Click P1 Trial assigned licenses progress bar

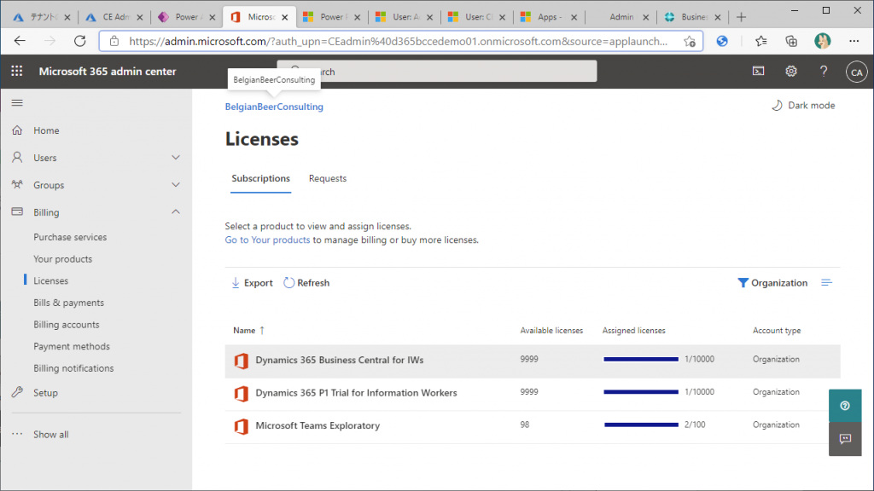[641, 392]
